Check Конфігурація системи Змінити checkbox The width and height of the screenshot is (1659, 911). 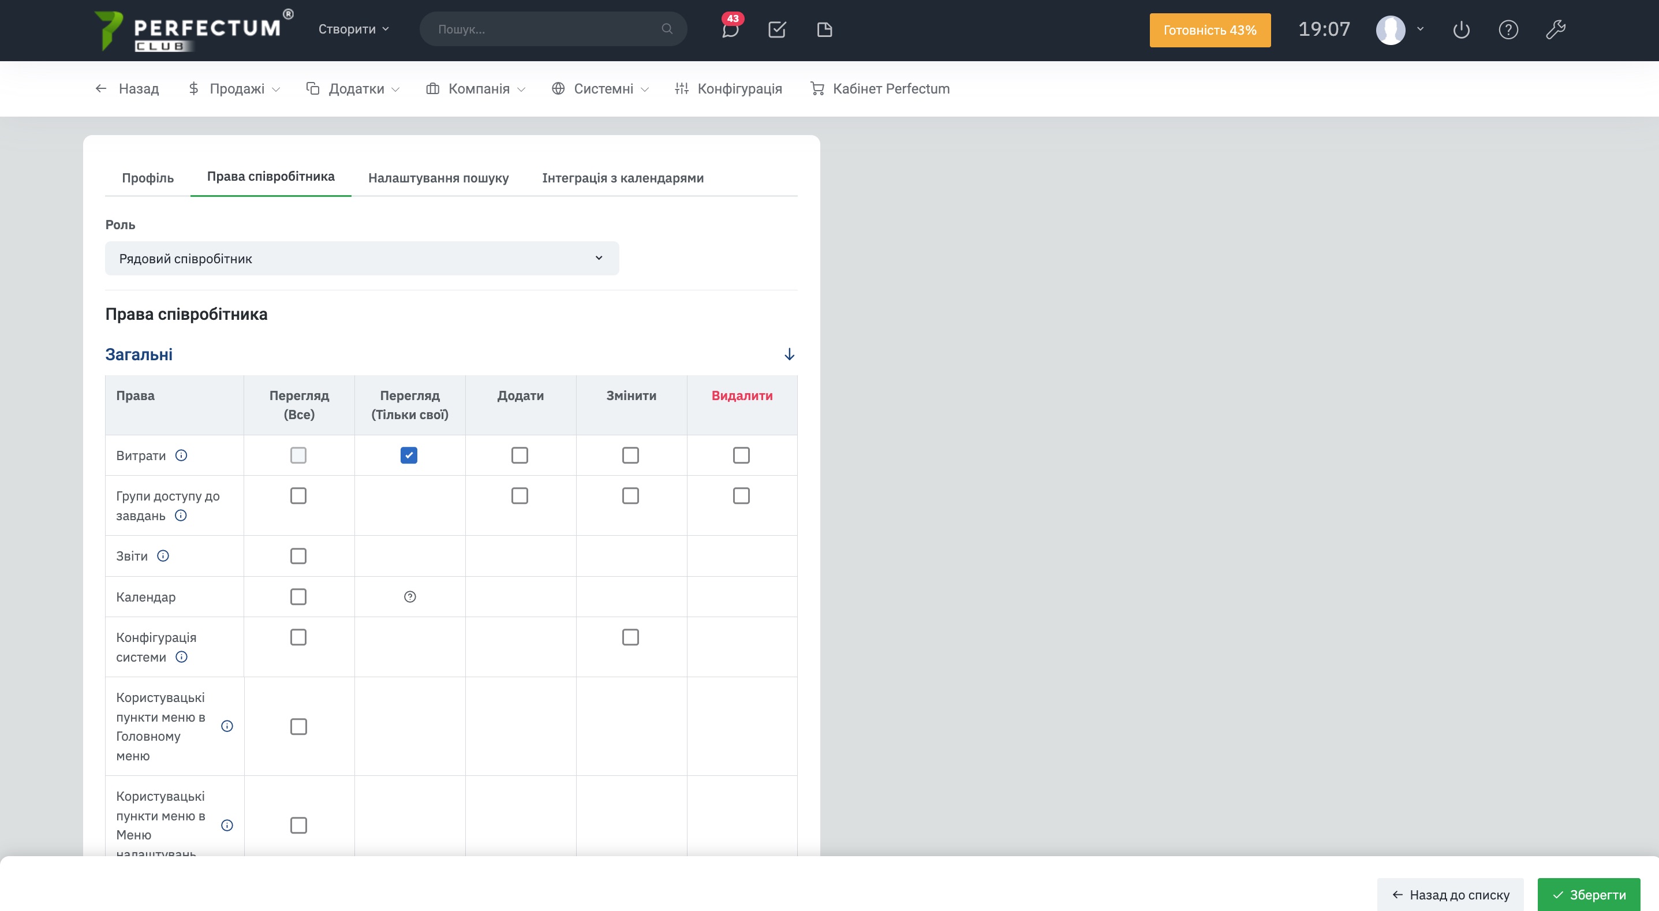pyautogui.click(x=630, y=637)
